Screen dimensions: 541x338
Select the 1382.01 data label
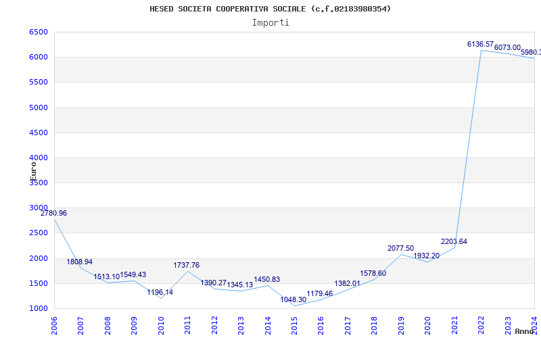(347, 283)
